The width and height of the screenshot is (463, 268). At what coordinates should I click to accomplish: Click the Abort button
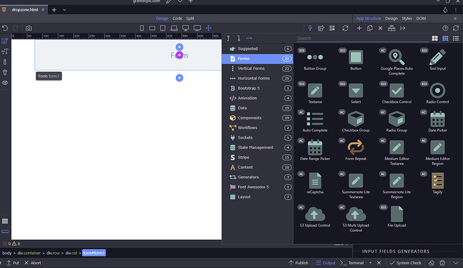pyautogui.click(x=32, y=263)
